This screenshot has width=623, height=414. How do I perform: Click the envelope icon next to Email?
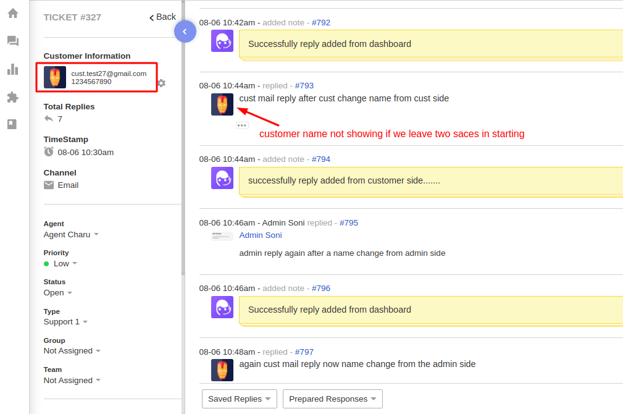click(49, 185)
